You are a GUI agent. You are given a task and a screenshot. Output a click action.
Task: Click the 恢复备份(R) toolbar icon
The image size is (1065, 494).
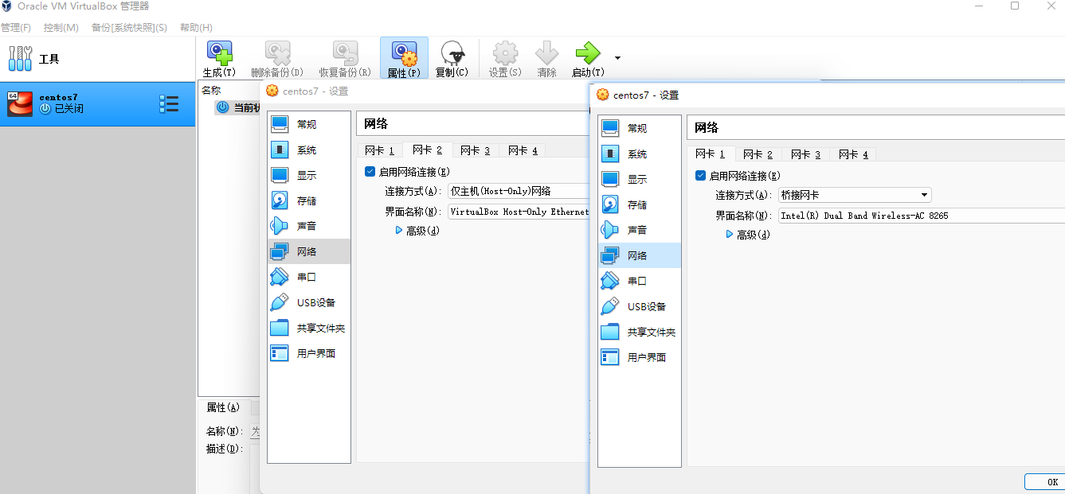coord(345,59)
